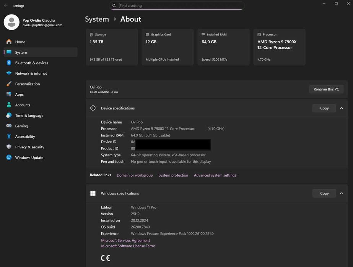The height and width of the screenshot is (267, 353).
Task: Click the No pen or touch input text
Action: click(x=171, y=161)
